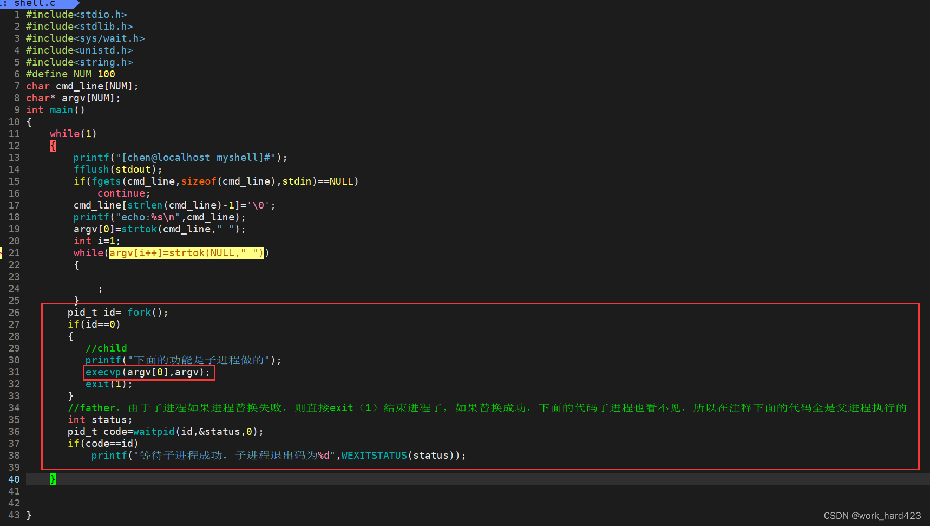Click the green highlighted closing brace on line 40
The width and height of the screenshot is (930, 526).
pos(52,479)
